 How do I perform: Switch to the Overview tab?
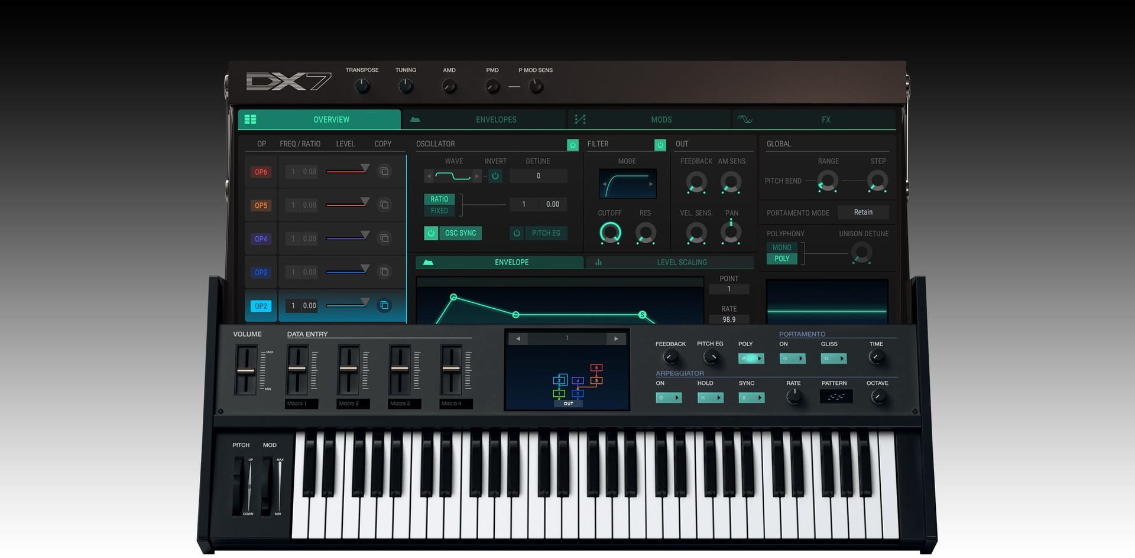coord(319,119)
